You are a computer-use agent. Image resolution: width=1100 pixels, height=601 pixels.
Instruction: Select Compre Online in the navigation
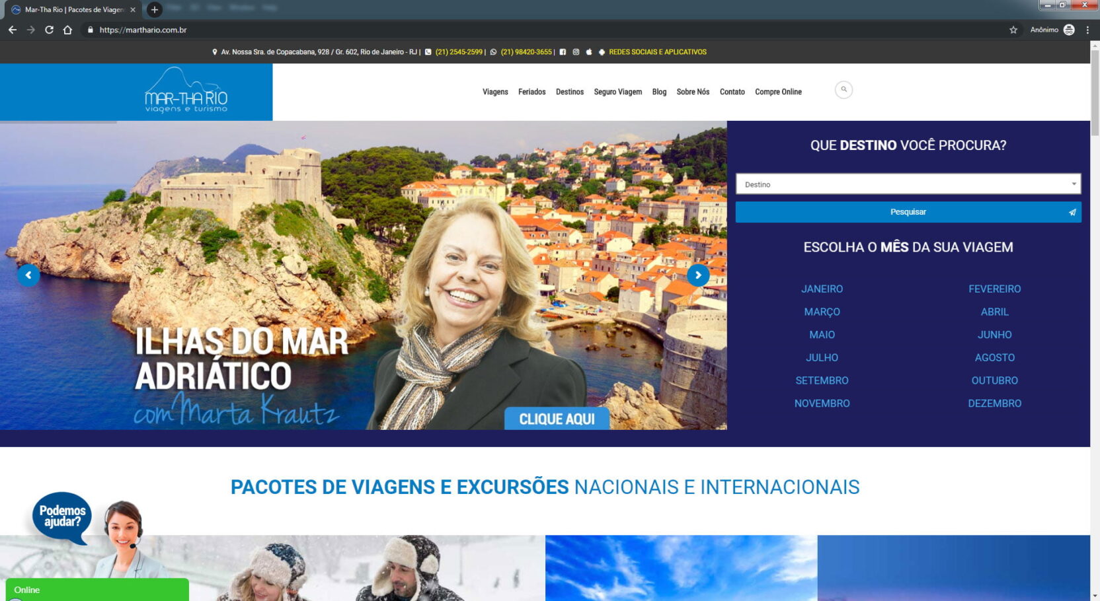[778, 92]
